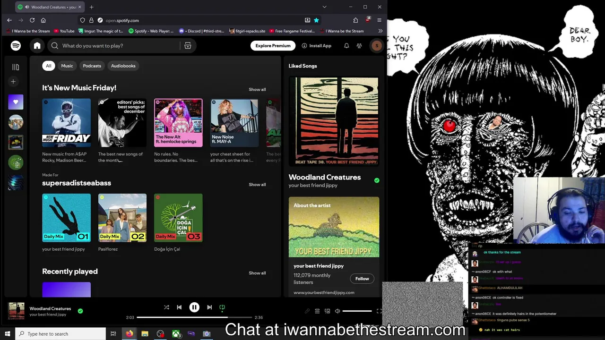Open the Daily Mix 01 card
Screen dimensions: 605x340
pyautogui.click(x=66, y=223)
